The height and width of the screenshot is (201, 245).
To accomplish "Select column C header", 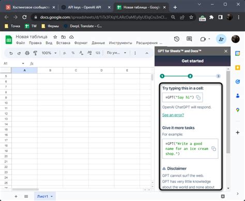I will (x=76, y=70).
